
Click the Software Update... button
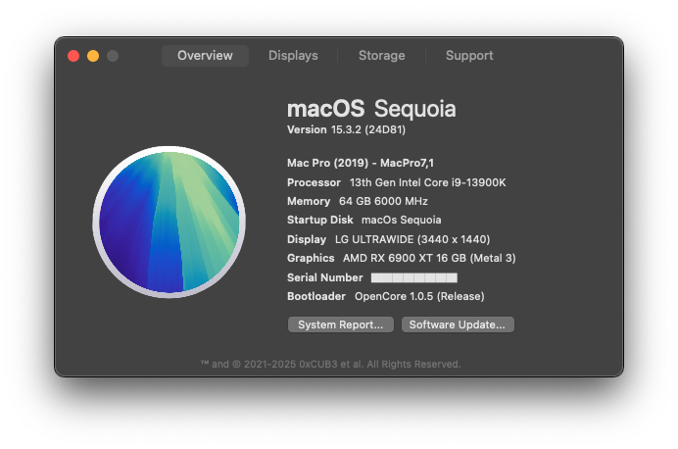pyautogui.click(x=458, y=324)
